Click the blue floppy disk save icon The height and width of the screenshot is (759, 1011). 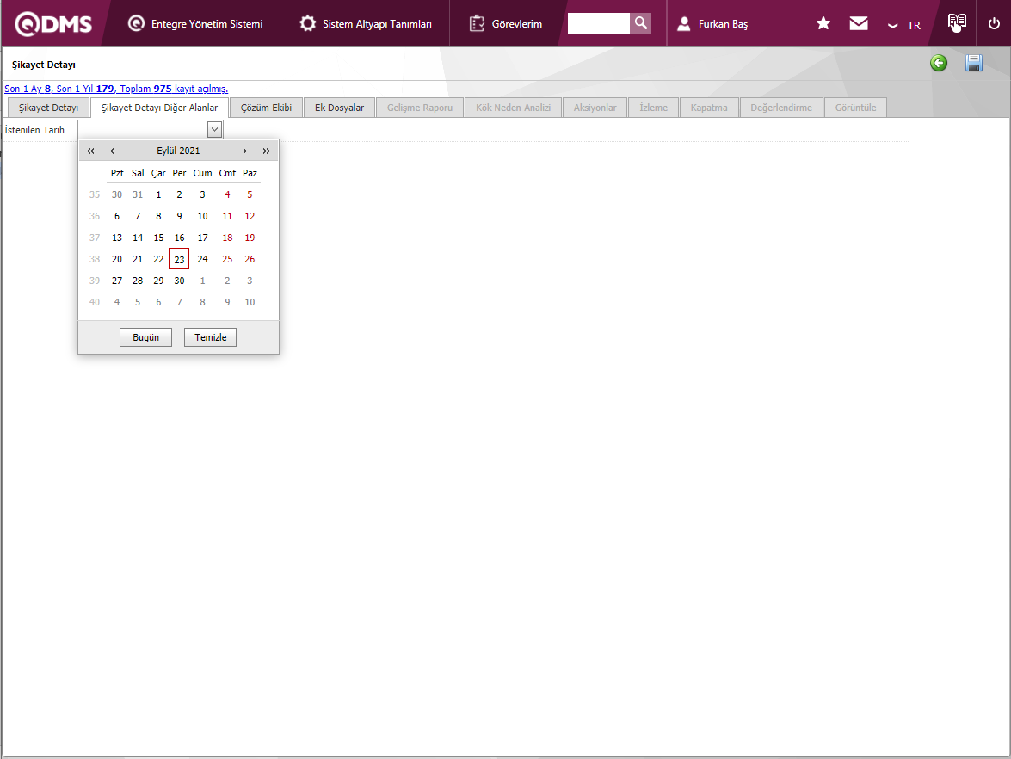(x=974, y=63)
